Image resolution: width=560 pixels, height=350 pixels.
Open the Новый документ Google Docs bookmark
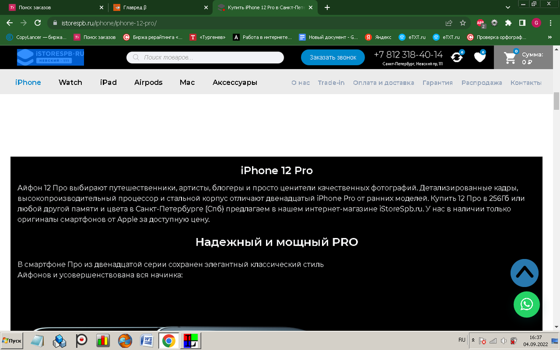[x=329, y=37]
